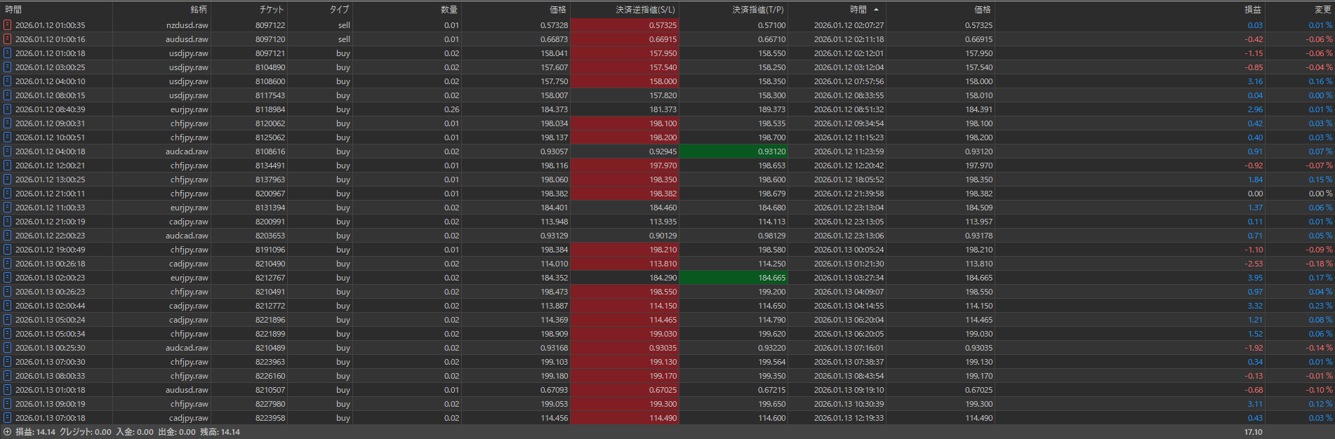This screenshot has height=439, width=1335.
Task: Select the eurjpy trade icon for ticket 8212767
Action: coord(7,278)
